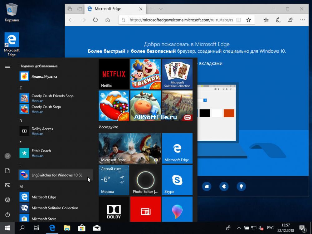Open the Power options in Start
The width and height of the screenshot is (312, 234).
click(x=8, y=215)
